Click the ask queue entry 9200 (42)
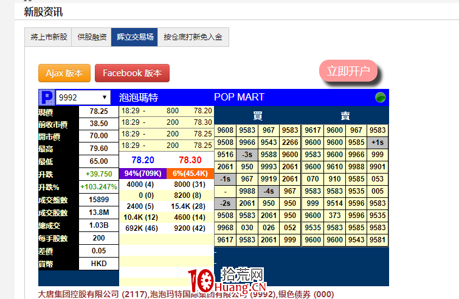The height and width of the screenshot is (299, 459). [x=190, y=228]
